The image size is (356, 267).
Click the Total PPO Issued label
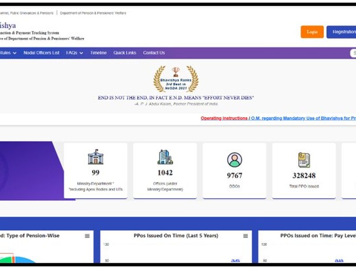tap(304, 186)
